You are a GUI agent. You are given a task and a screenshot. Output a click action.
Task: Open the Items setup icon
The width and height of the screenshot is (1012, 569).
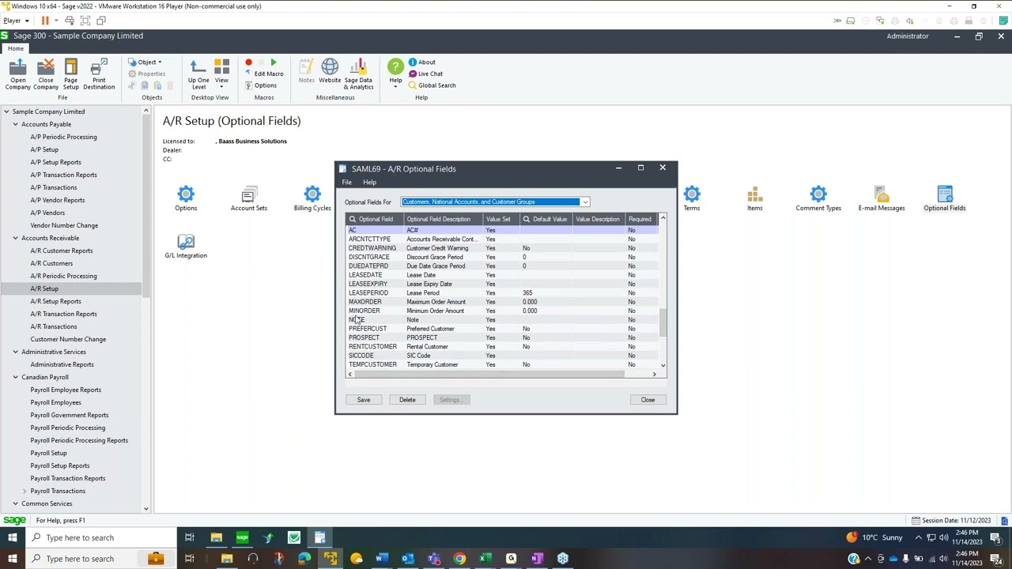tap(755, 198)
